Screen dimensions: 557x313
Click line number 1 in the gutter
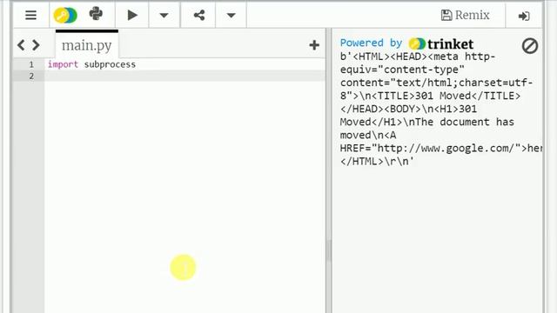click(31, 64)
